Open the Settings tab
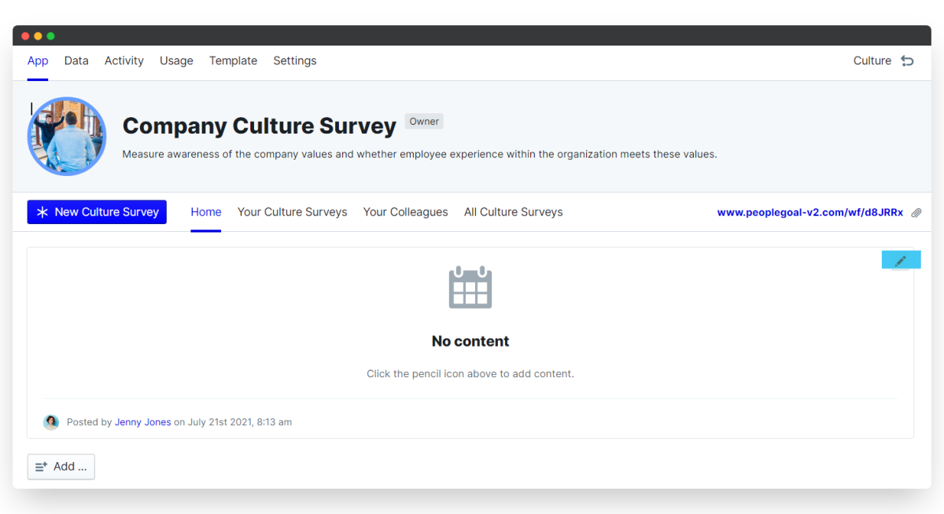944x514 pixels. 295,61
